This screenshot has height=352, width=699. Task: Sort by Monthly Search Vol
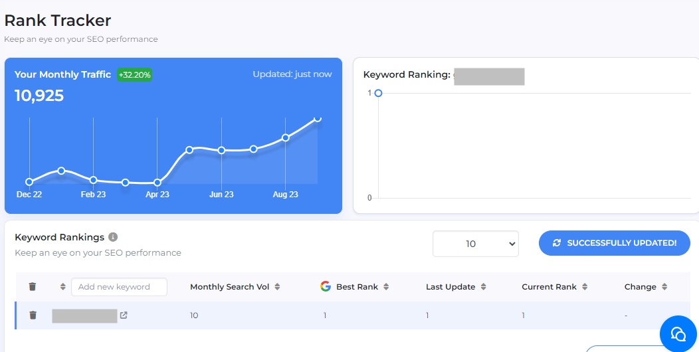[277, 287]
